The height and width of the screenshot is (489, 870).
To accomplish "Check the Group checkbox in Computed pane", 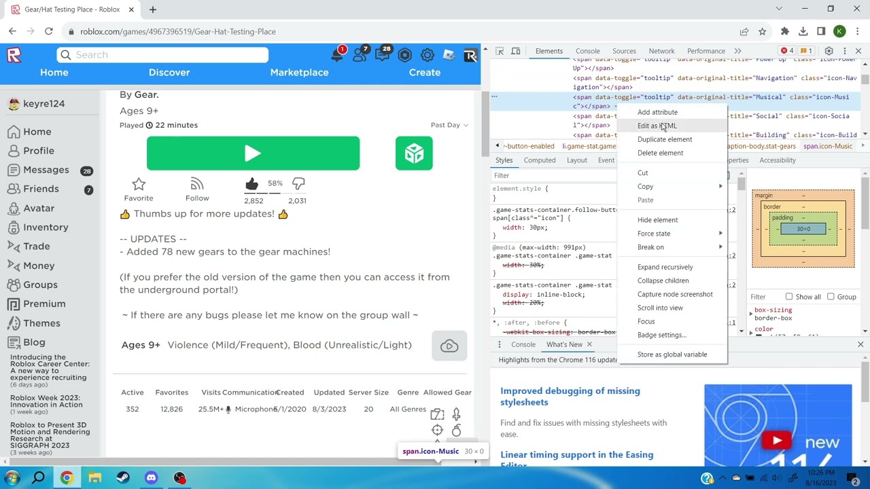I will tap(831, 297).
